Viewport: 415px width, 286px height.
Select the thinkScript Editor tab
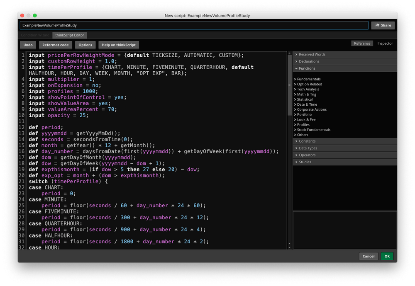coord(70,35)
